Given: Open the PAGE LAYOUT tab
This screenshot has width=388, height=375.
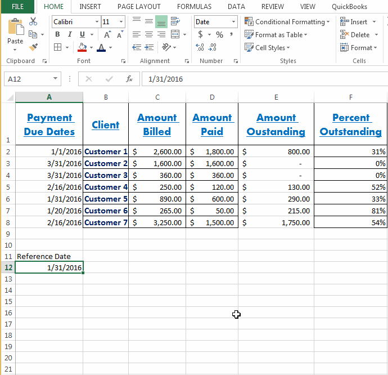Looking at the screenshot, I should click(x=139, y=7).
